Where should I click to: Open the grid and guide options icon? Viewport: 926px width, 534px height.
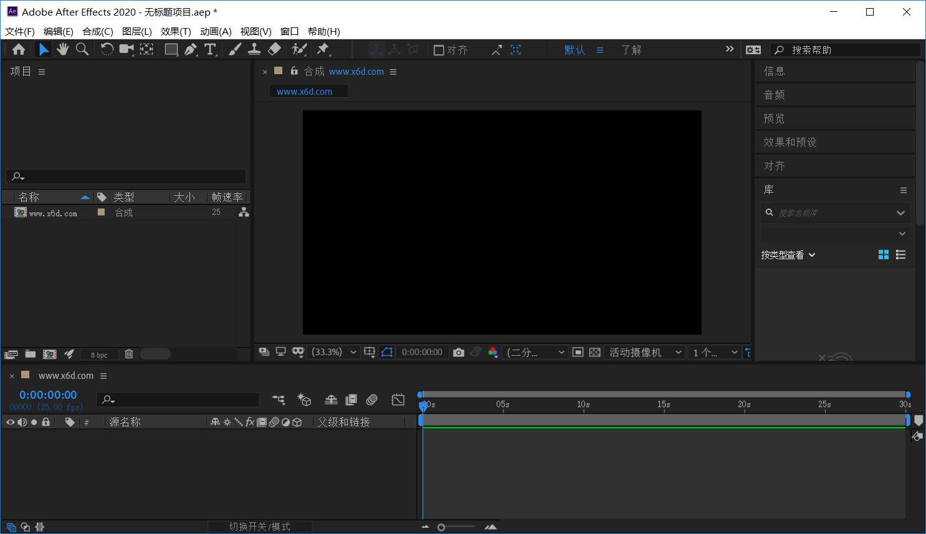pyautogui.click(x=370, y=352)
